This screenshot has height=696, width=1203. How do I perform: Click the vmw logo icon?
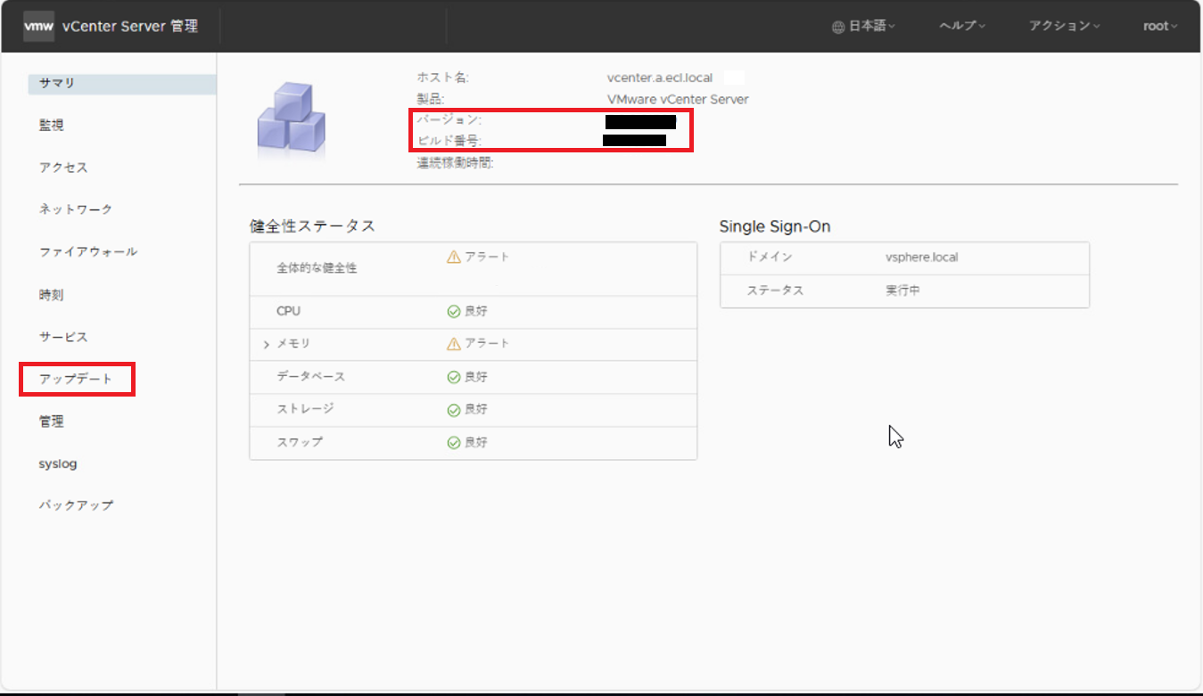pos(39,27)
